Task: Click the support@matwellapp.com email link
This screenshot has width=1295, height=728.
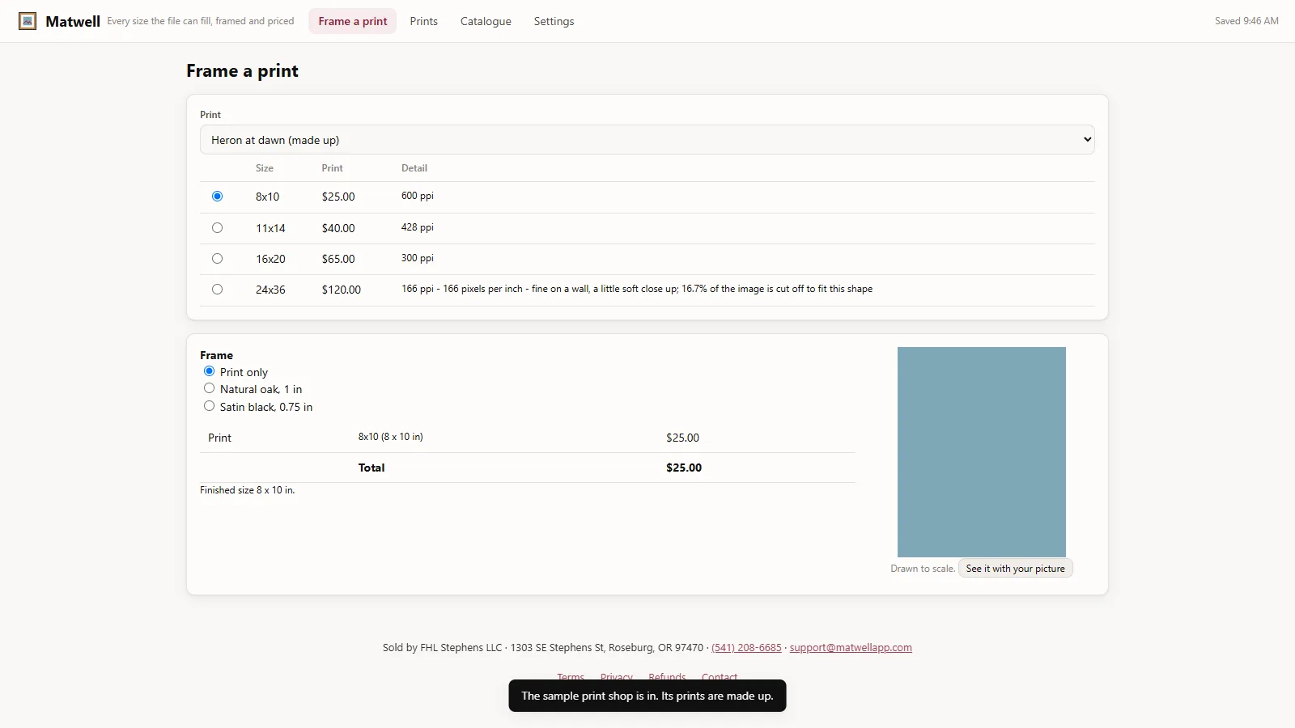Action: point(851,648)
